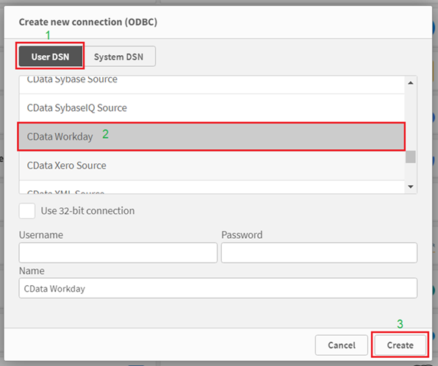Click the Name field containing CData Workday

pyautogui.click(x=218, y=288)
